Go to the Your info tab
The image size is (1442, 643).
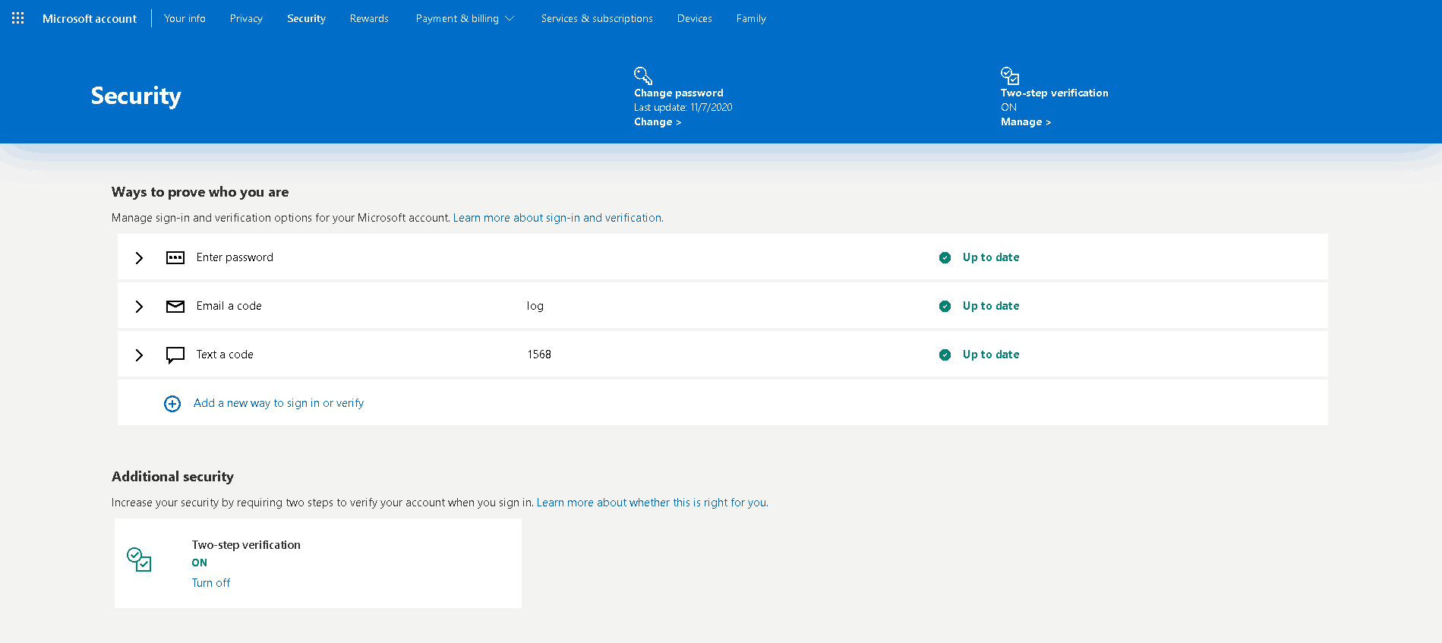click(x=185, y=18)
